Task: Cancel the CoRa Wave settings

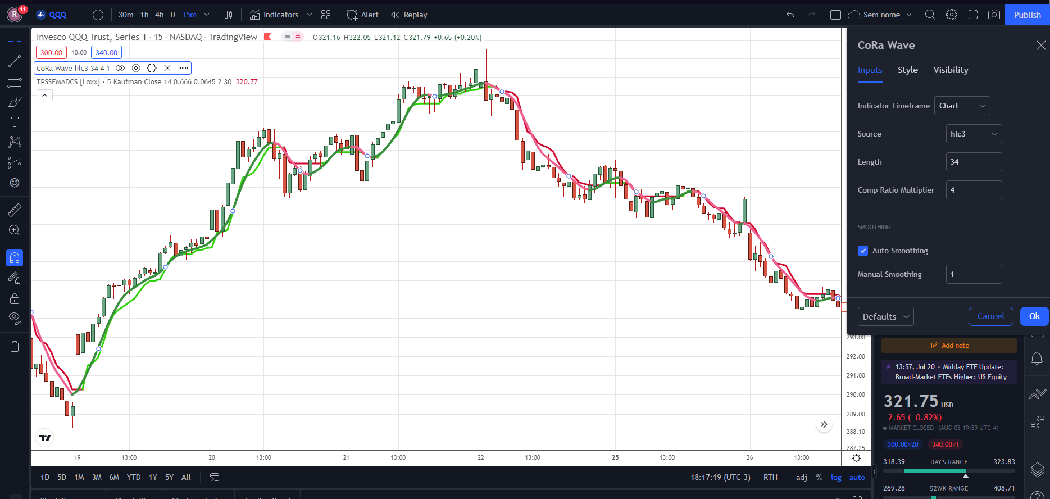Action: coord(991,316)
